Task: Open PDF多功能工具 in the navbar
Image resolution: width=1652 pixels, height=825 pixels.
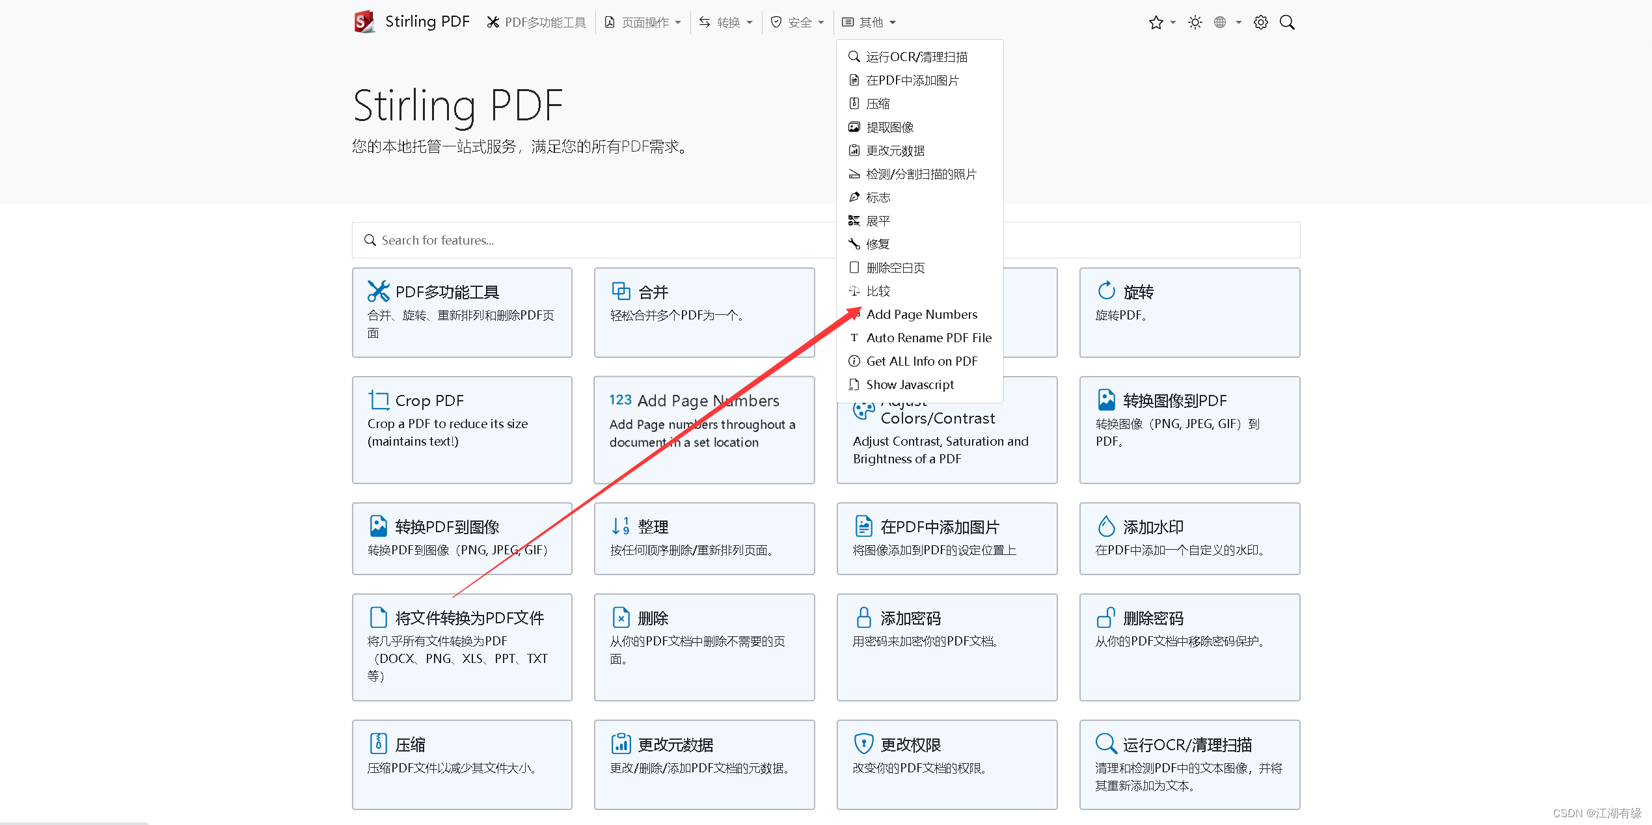Action: click(537, 23)
